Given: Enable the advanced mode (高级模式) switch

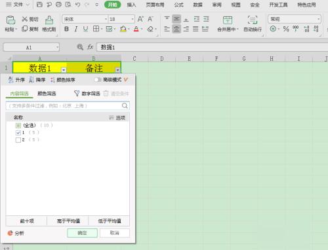Looking at the screenshot, I should coord(97,80).
